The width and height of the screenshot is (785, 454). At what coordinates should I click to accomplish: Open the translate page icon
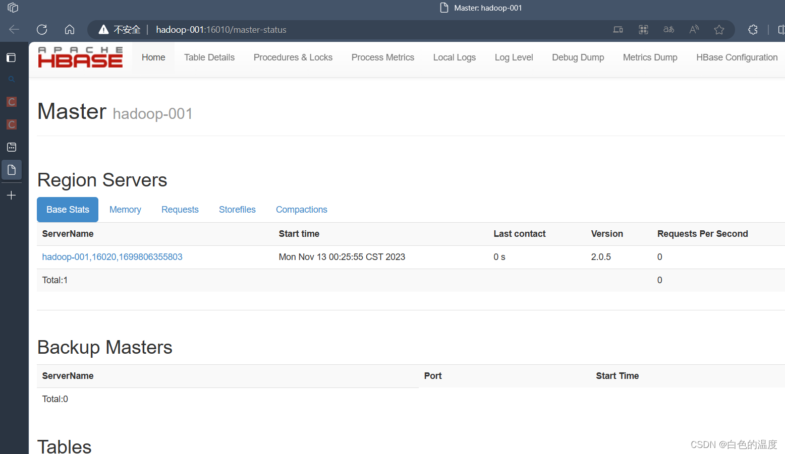[668, 29]
